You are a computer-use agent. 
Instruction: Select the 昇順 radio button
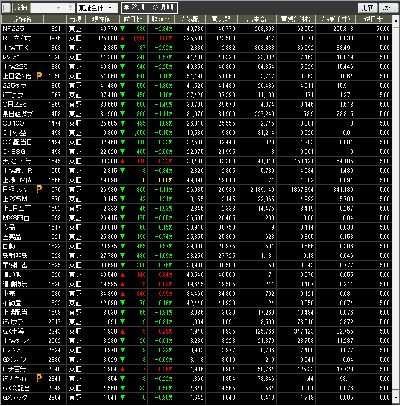click(155, 7)
